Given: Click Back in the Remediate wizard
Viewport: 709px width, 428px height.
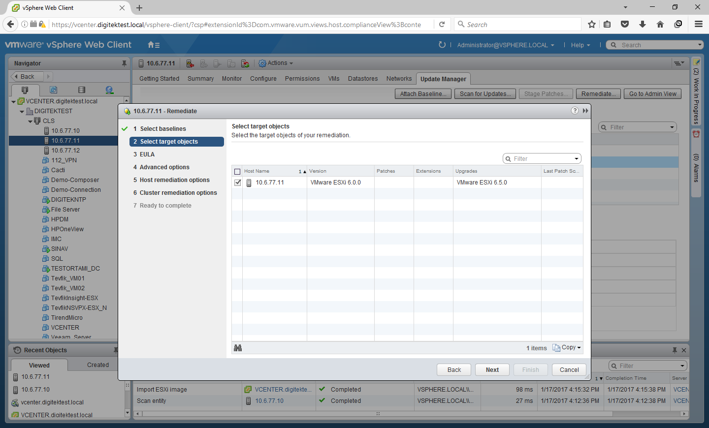Looking at the screenshot, I should 454,370.
